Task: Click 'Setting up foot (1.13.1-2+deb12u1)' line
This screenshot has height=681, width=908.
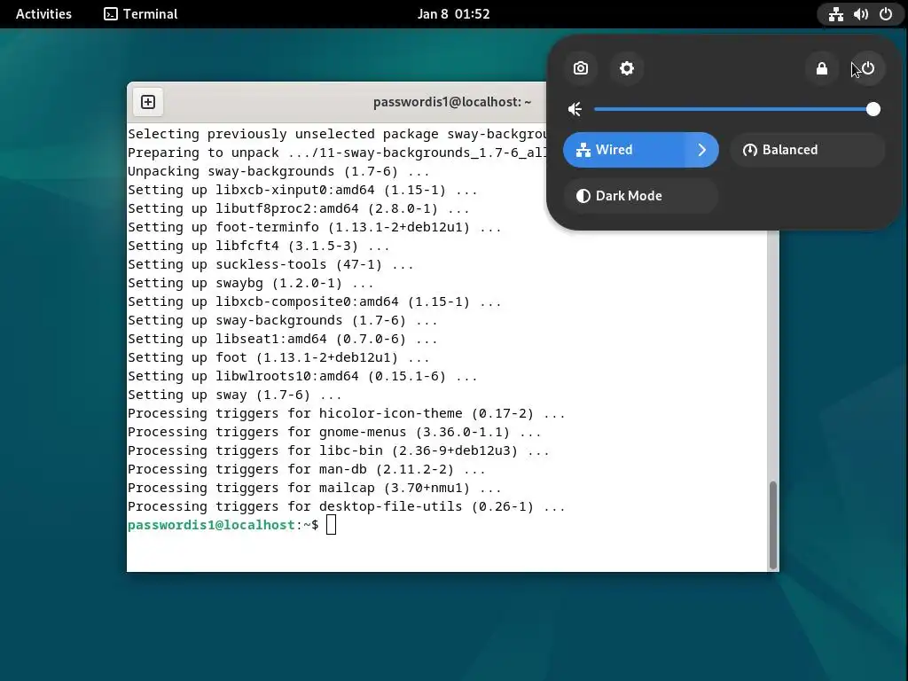Action: (278, 358)
